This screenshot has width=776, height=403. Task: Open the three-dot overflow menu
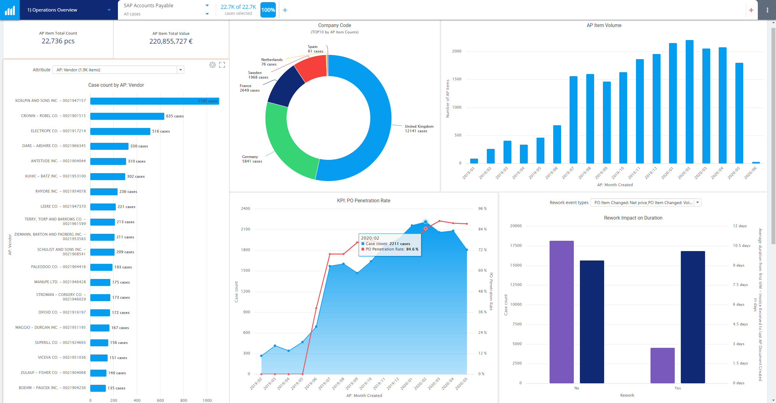pos(768,10)
